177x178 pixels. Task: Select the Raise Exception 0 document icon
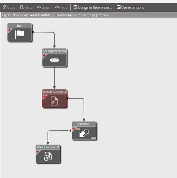(x=48, y=156)
